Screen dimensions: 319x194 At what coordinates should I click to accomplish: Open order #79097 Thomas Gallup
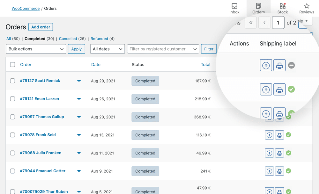tap(41, 117)
